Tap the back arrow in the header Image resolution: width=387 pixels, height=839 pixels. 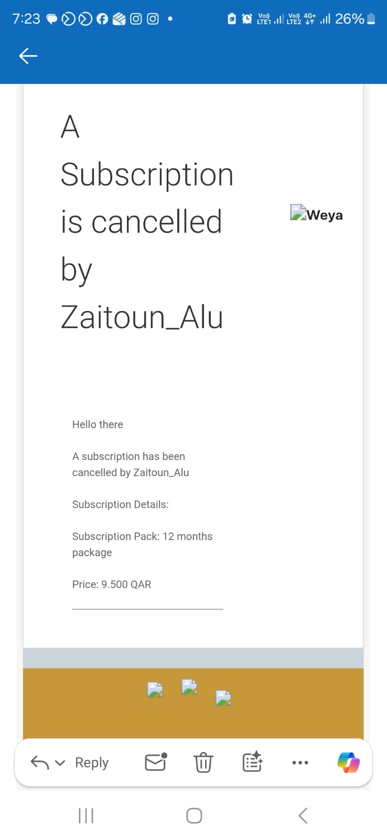click(28, 56)
